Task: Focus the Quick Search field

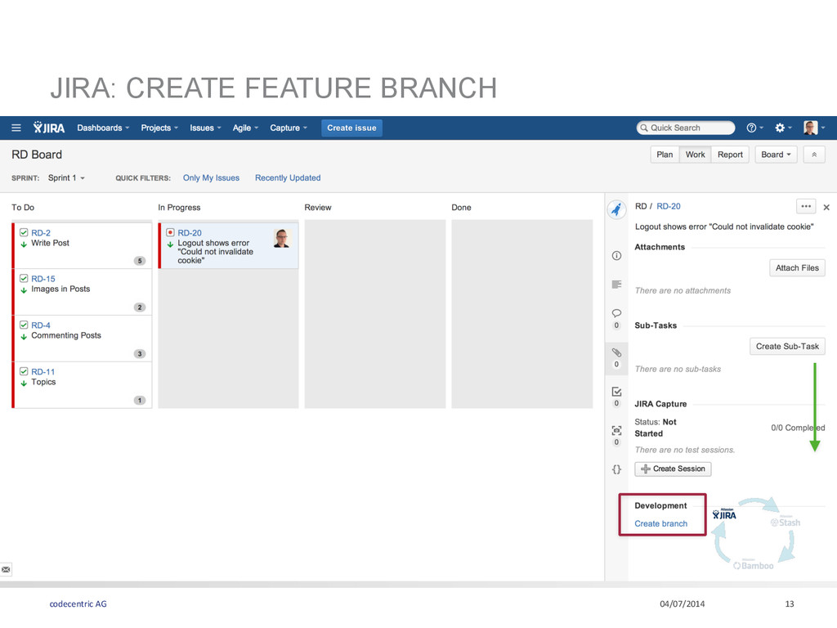Action: point(686,128)
